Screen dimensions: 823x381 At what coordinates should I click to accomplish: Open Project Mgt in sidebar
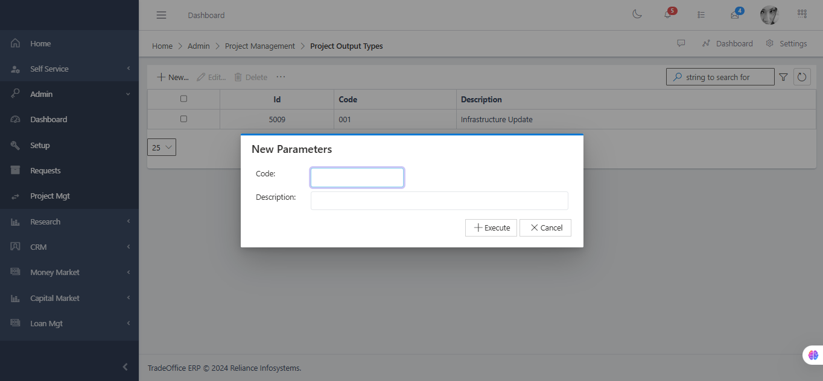[x=50, y=196]
